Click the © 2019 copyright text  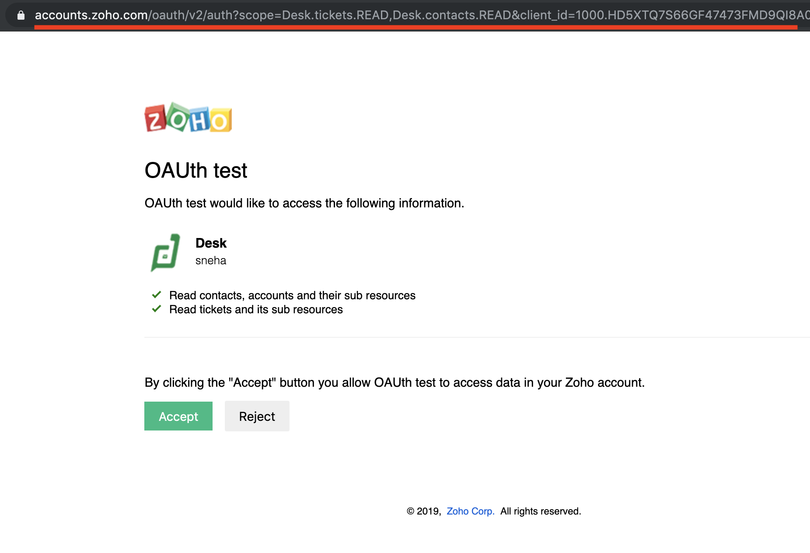[423, 511]
